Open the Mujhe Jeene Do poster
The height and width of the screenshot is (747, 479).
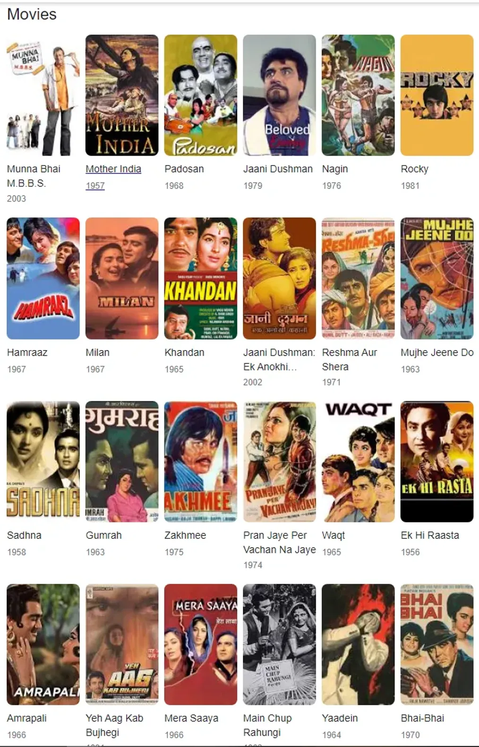pyautogui.click(x=437, y=278)
